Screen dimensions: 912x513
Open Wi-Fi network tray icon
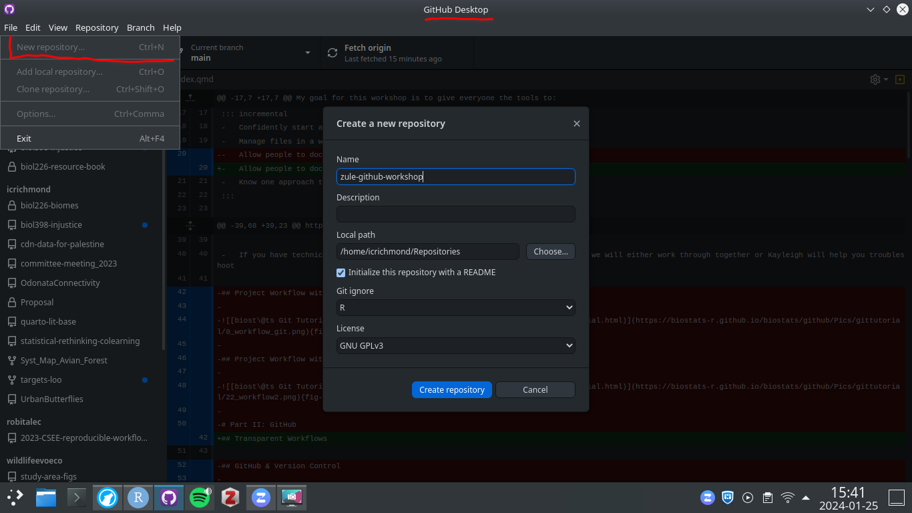788,498
